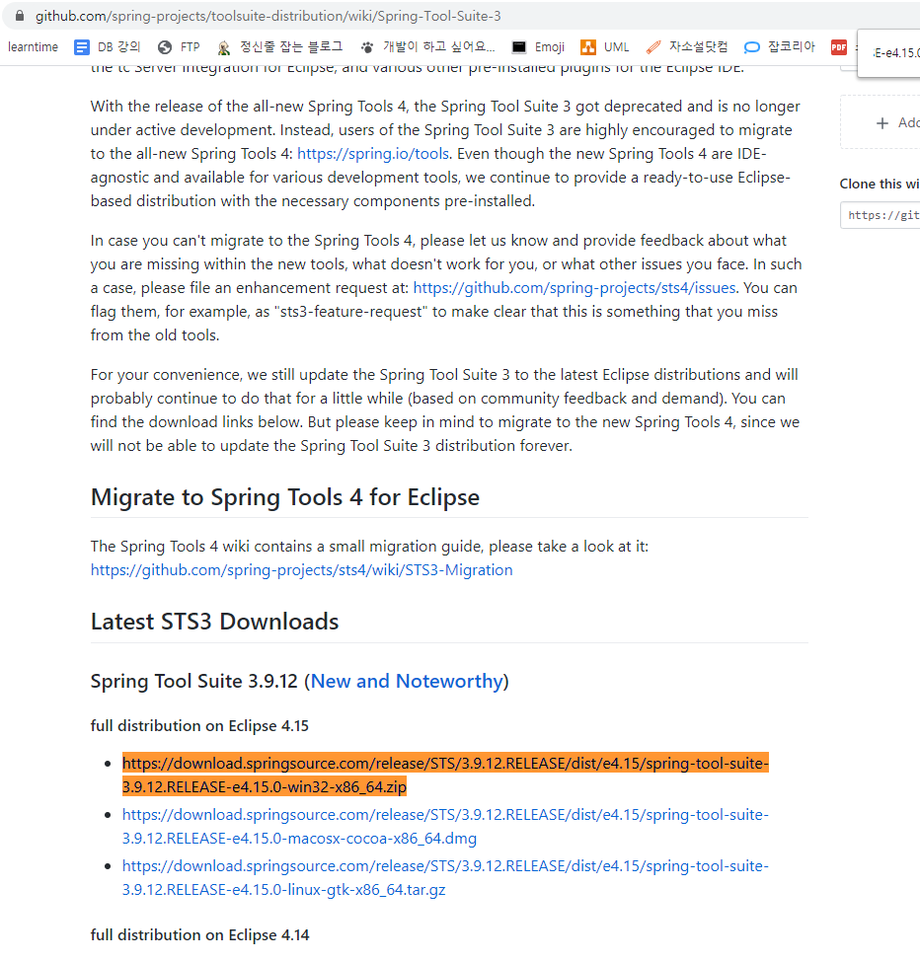Image resolution: width=920 pixels, height=961 pixels.
Task: Open the 잡코리아 bookmark
Action: pos(780,47)
